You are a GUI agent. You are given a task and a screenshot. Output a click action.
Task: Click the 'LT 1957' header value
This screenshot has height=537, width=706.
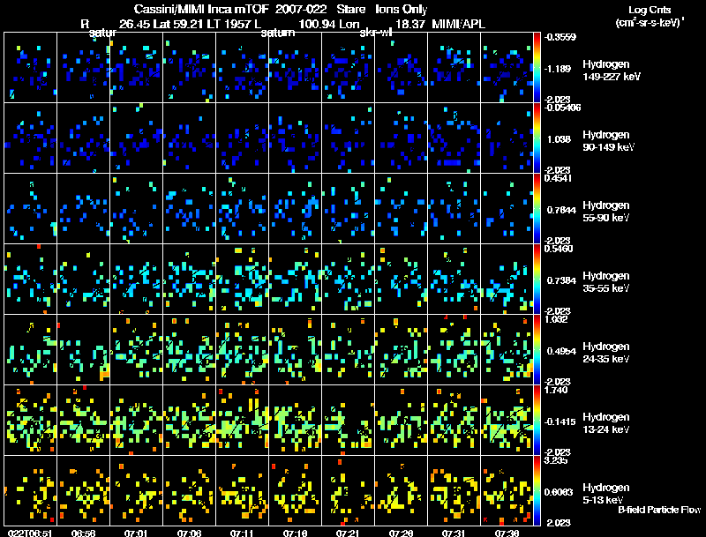coord(228,25)
